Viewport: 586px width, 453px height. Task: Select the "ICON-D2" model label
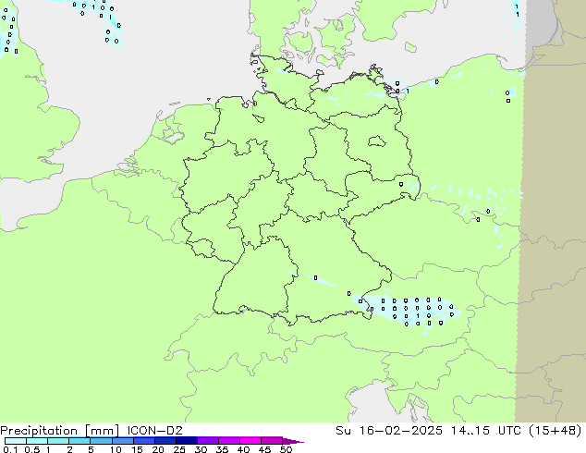coord(155,431)
